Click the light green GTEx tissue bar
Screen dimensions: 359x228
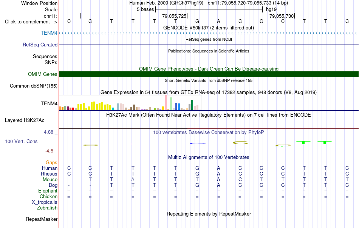tap(171, 103)
